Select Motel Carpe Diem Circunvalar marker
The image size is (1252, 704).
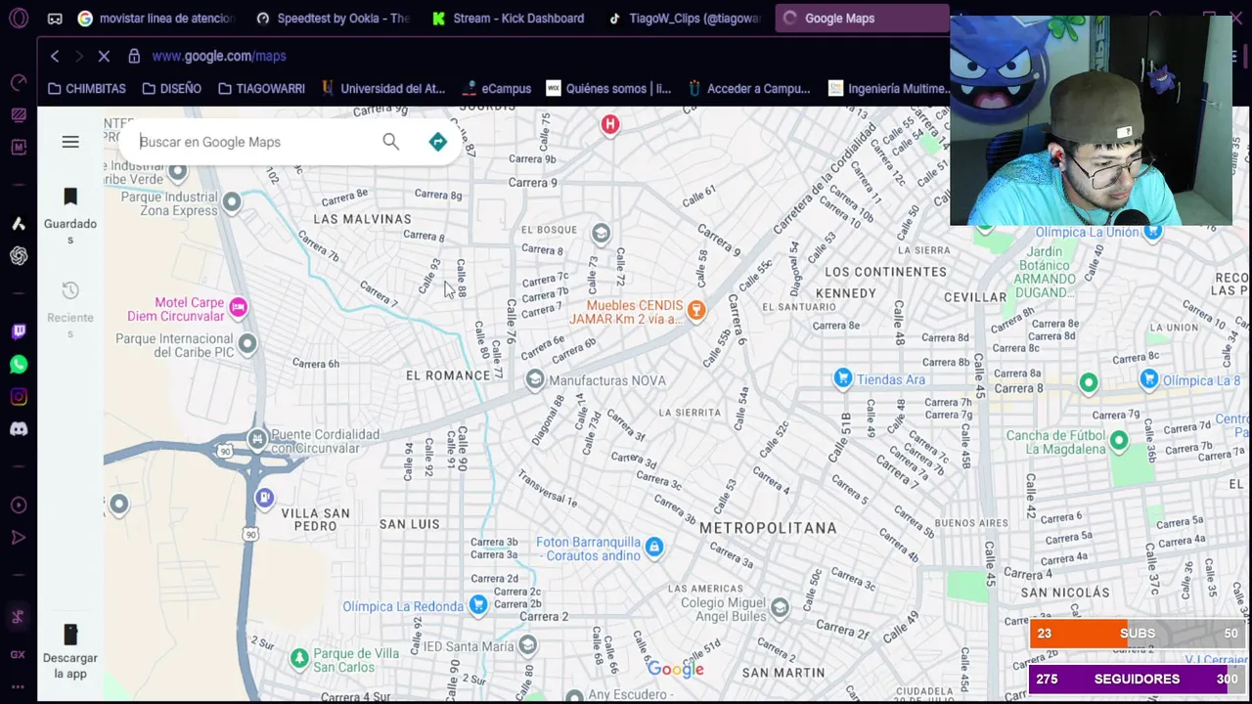[x=238, y=308]
